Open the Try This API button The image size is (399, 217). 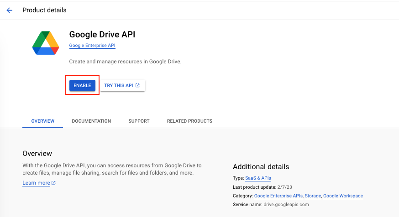point(122,85)
